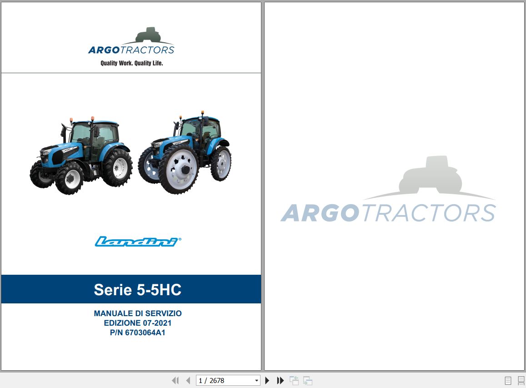The image size is (526, 388).
Task: Go to the next page
Action: click(267, 381)
